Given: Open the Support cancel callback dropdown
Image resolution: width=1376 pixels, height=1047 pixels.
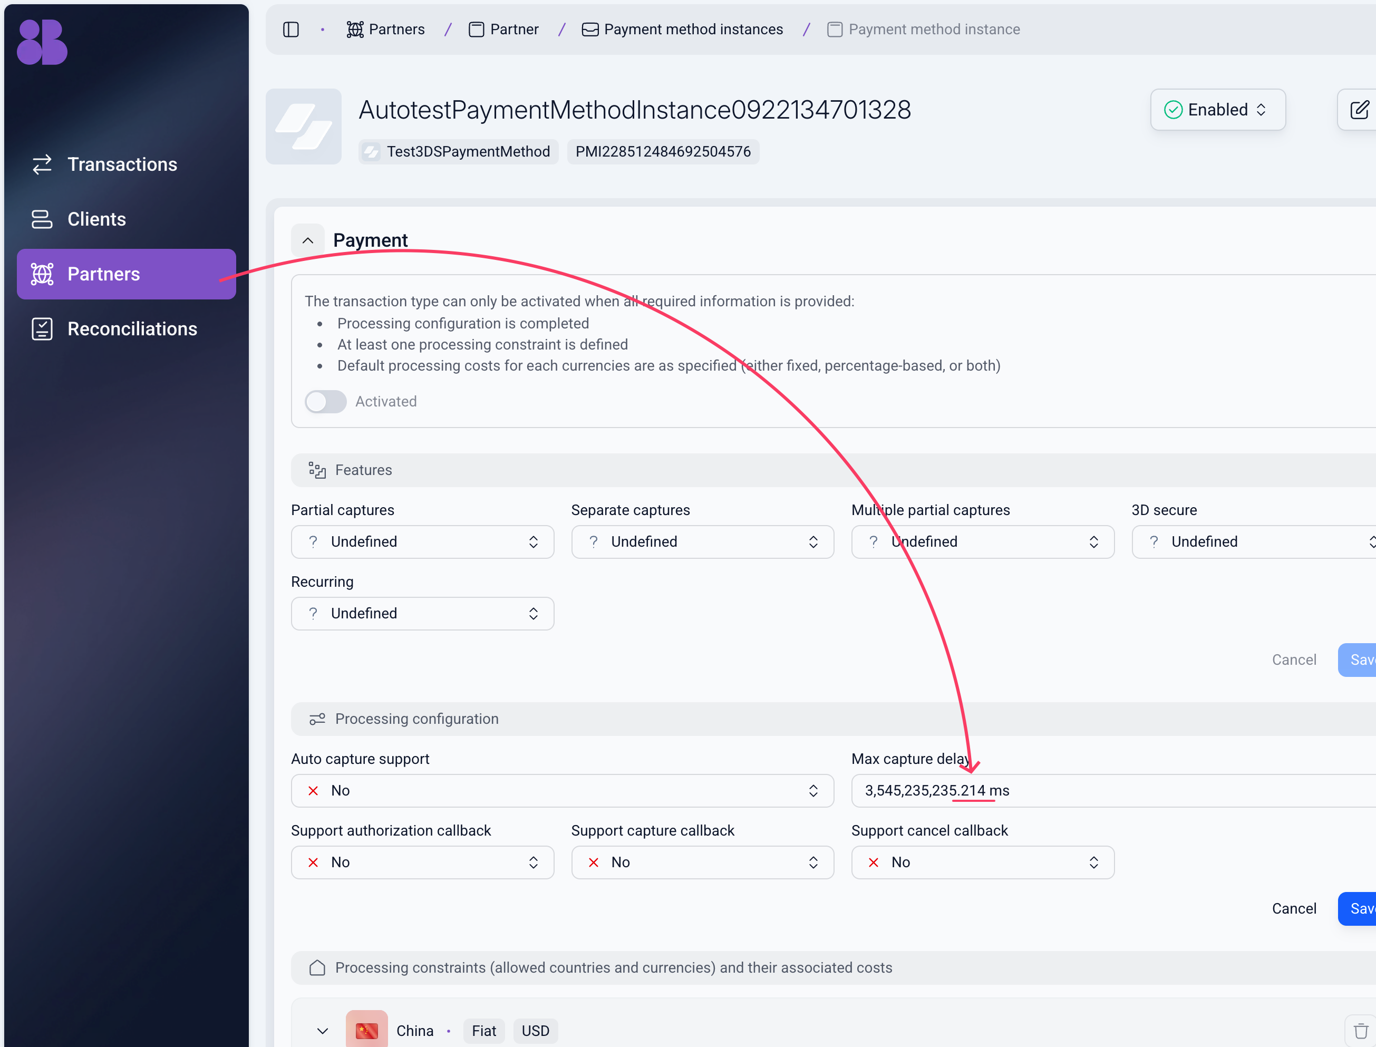Looking at the screenshot, I should tap(983, 862).
